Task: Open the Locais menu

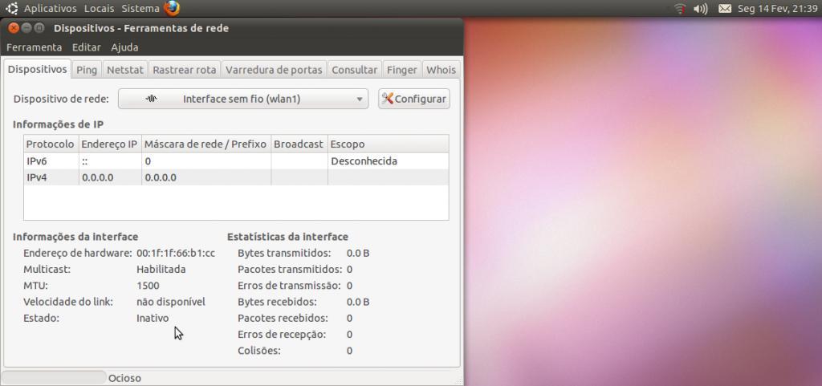Action: pyautogui.click(x=99, y=9)
